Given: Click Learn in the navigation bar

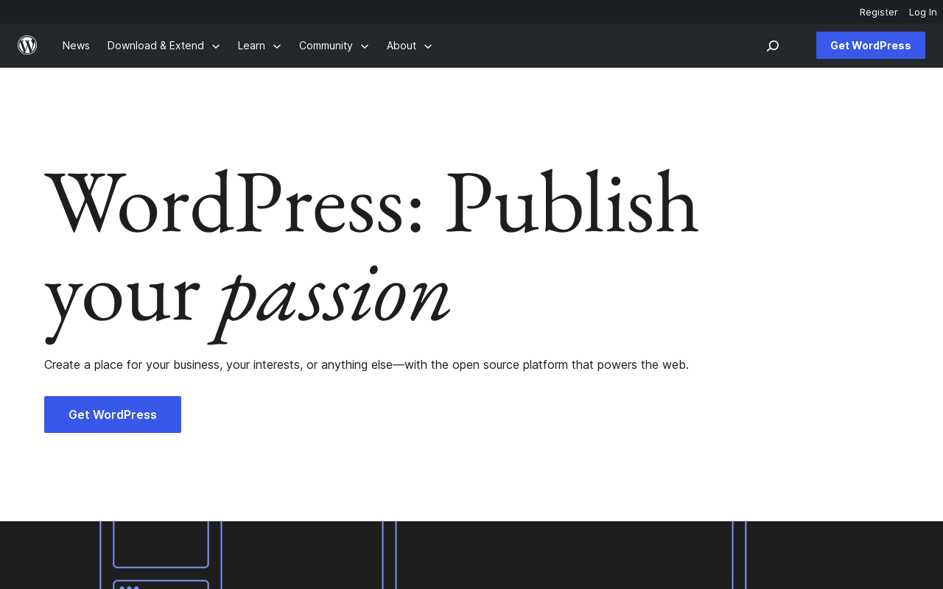Looking at the screenshot, I should (250, 45).
